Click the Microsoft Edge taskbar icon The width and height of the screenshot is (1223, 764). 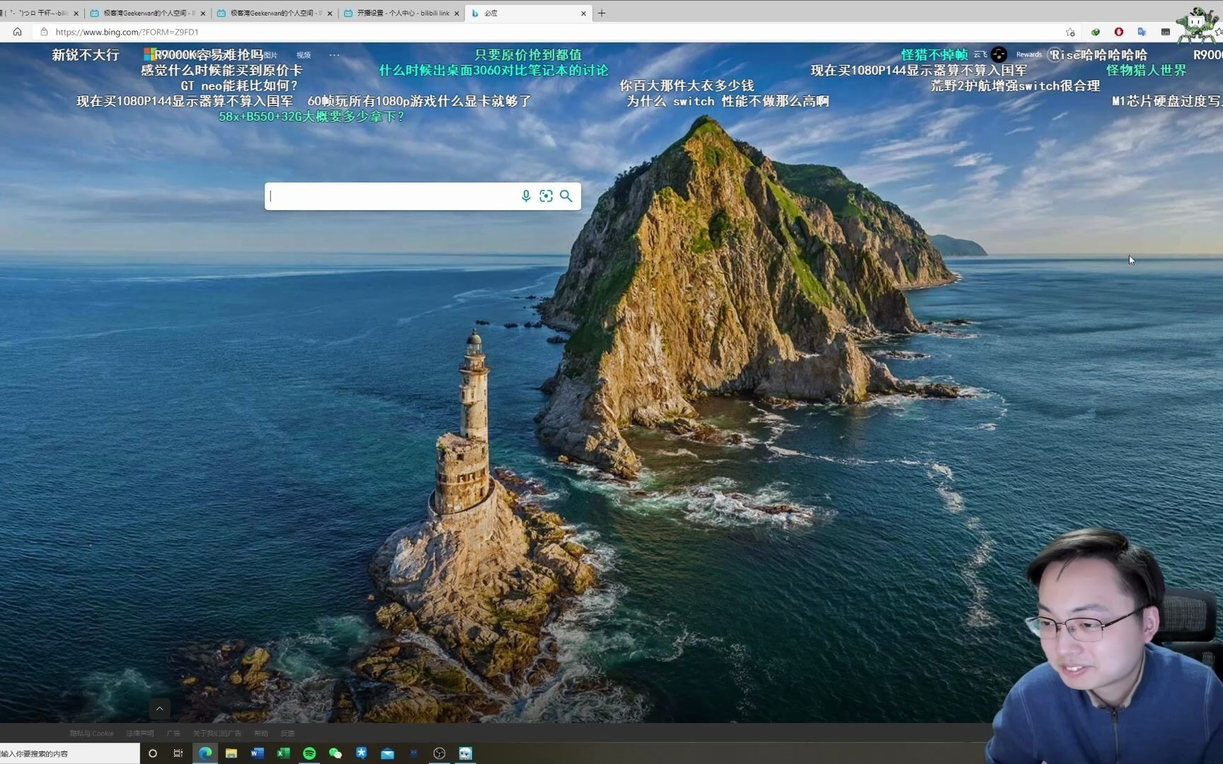[x=205, y=753]
